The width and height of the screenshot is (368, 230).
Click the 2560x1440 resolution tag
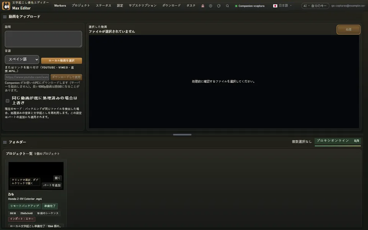coord(26,214)
